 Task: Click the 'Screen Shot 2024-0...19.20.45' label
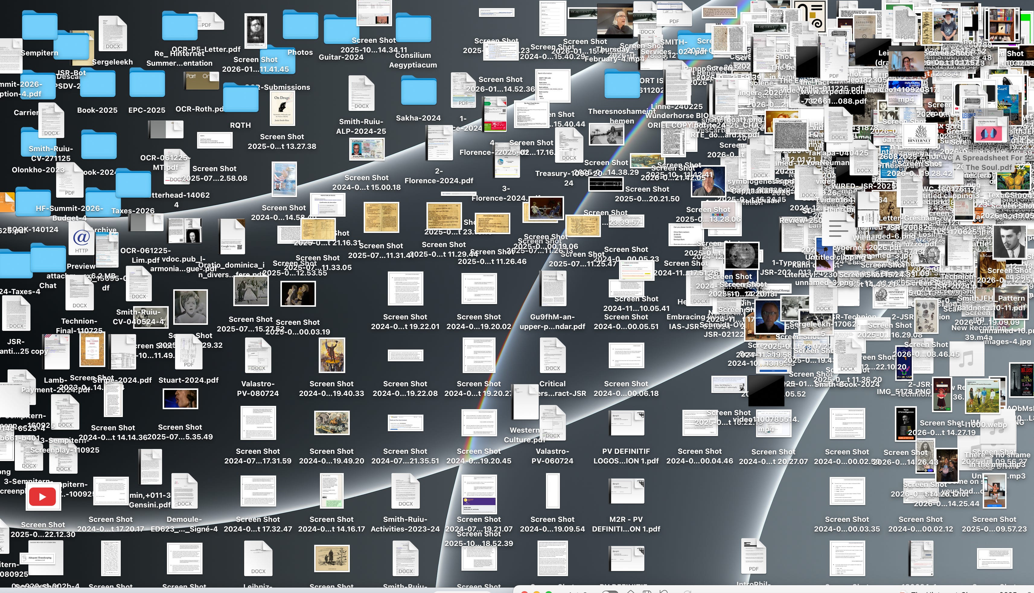[x=479, y=456]
